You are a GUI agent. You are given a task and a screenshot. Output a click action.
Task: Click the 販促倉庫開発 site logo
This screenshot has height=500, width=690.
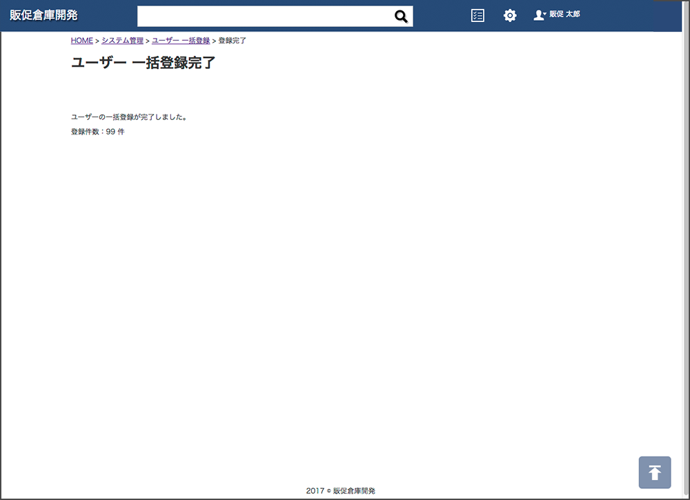43,15
